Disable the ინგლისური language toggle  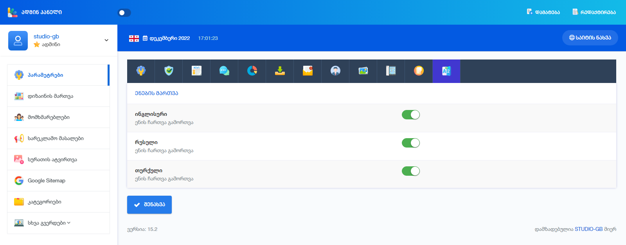(x=410, y=115)
